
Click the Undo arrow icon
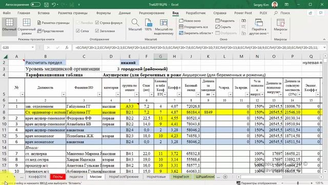[x=53, y=5]
